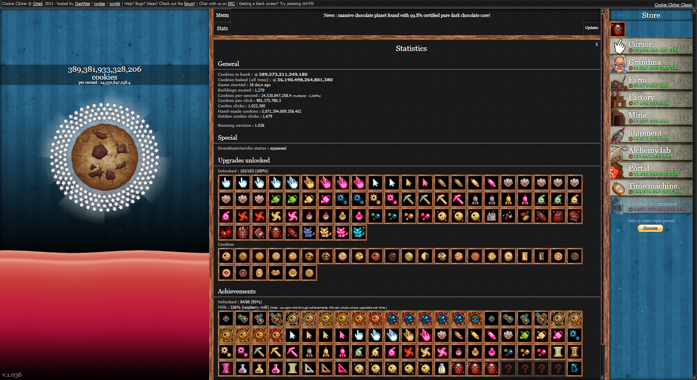
Task: Select the Antimatter condenser store item
Action: pyautogui.click(x=651, y=206)
